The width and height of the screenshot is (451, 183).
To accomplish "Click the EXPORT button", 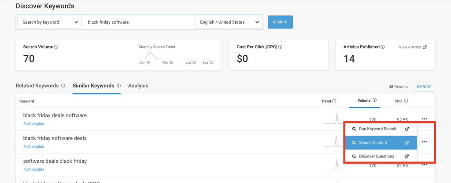I will point(424,87).
